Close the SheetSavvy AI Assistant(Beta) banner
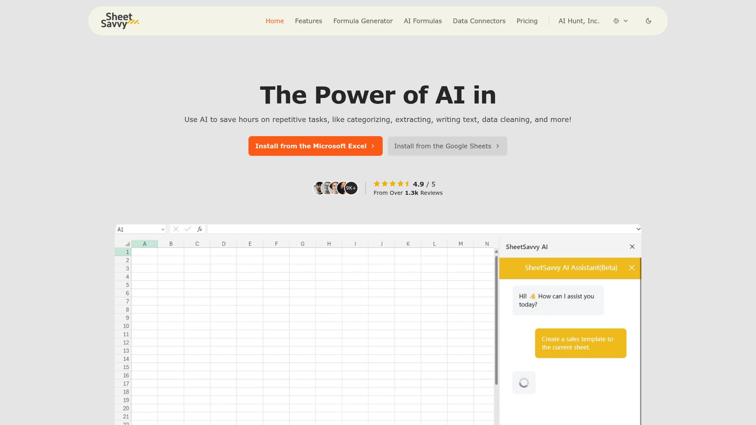This screenshot has height=425, width=756. click(632, 268)
